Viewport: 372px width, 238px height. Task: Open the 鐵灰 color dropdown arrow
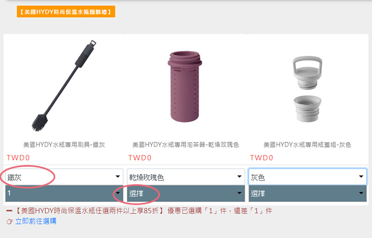(117, 176)
